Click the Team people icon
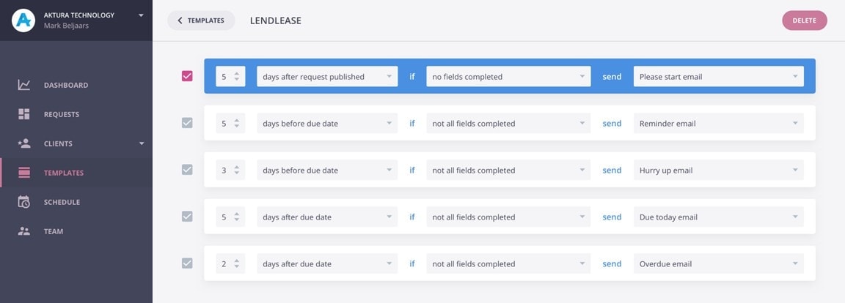 pyautogui.click(x=23, y=231)
